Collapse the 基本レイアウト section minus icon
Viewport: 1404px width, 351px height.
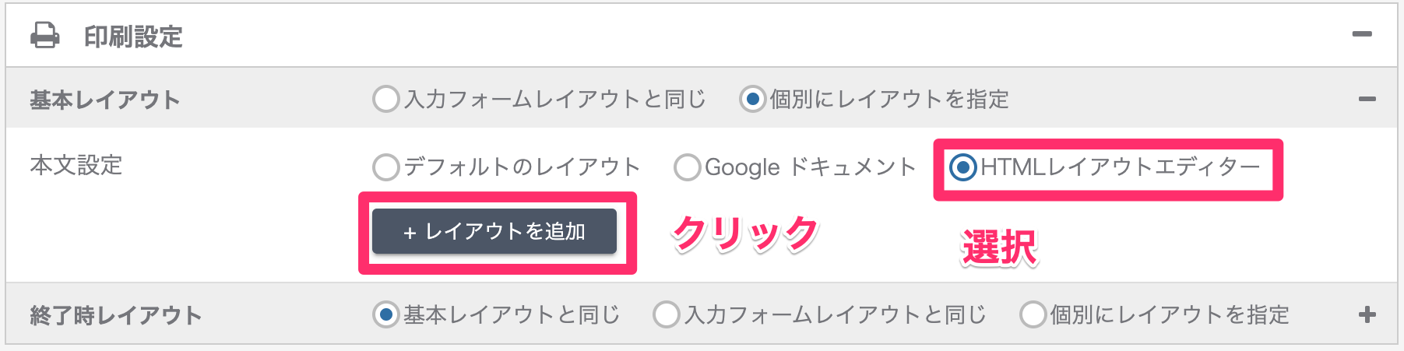(x=1367, y=99)
